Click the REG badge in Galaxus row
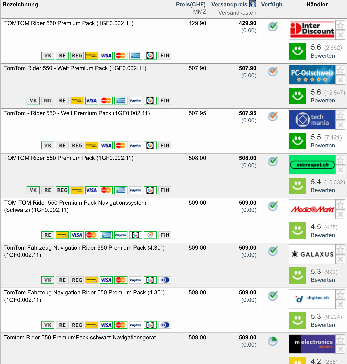 (77, 280)
